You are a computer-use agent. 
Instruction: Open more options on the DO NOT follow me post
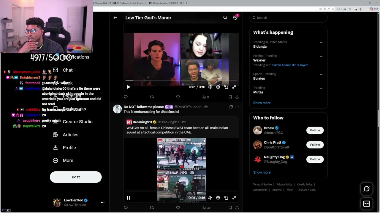[237, 107]
